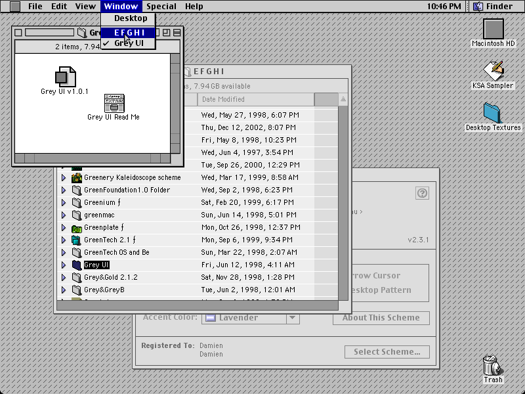Screen dimensions: 525x394
Task: Open the Edit menu
Action: [x=59, y=6]
